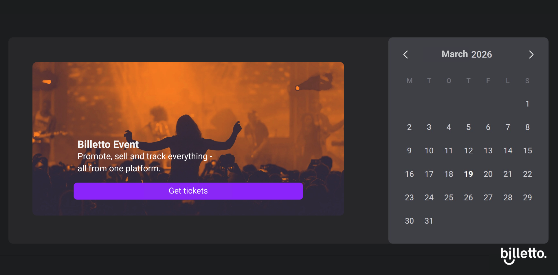
Task: Click the event promotional tagline text
Action: (x=144, y=162)
